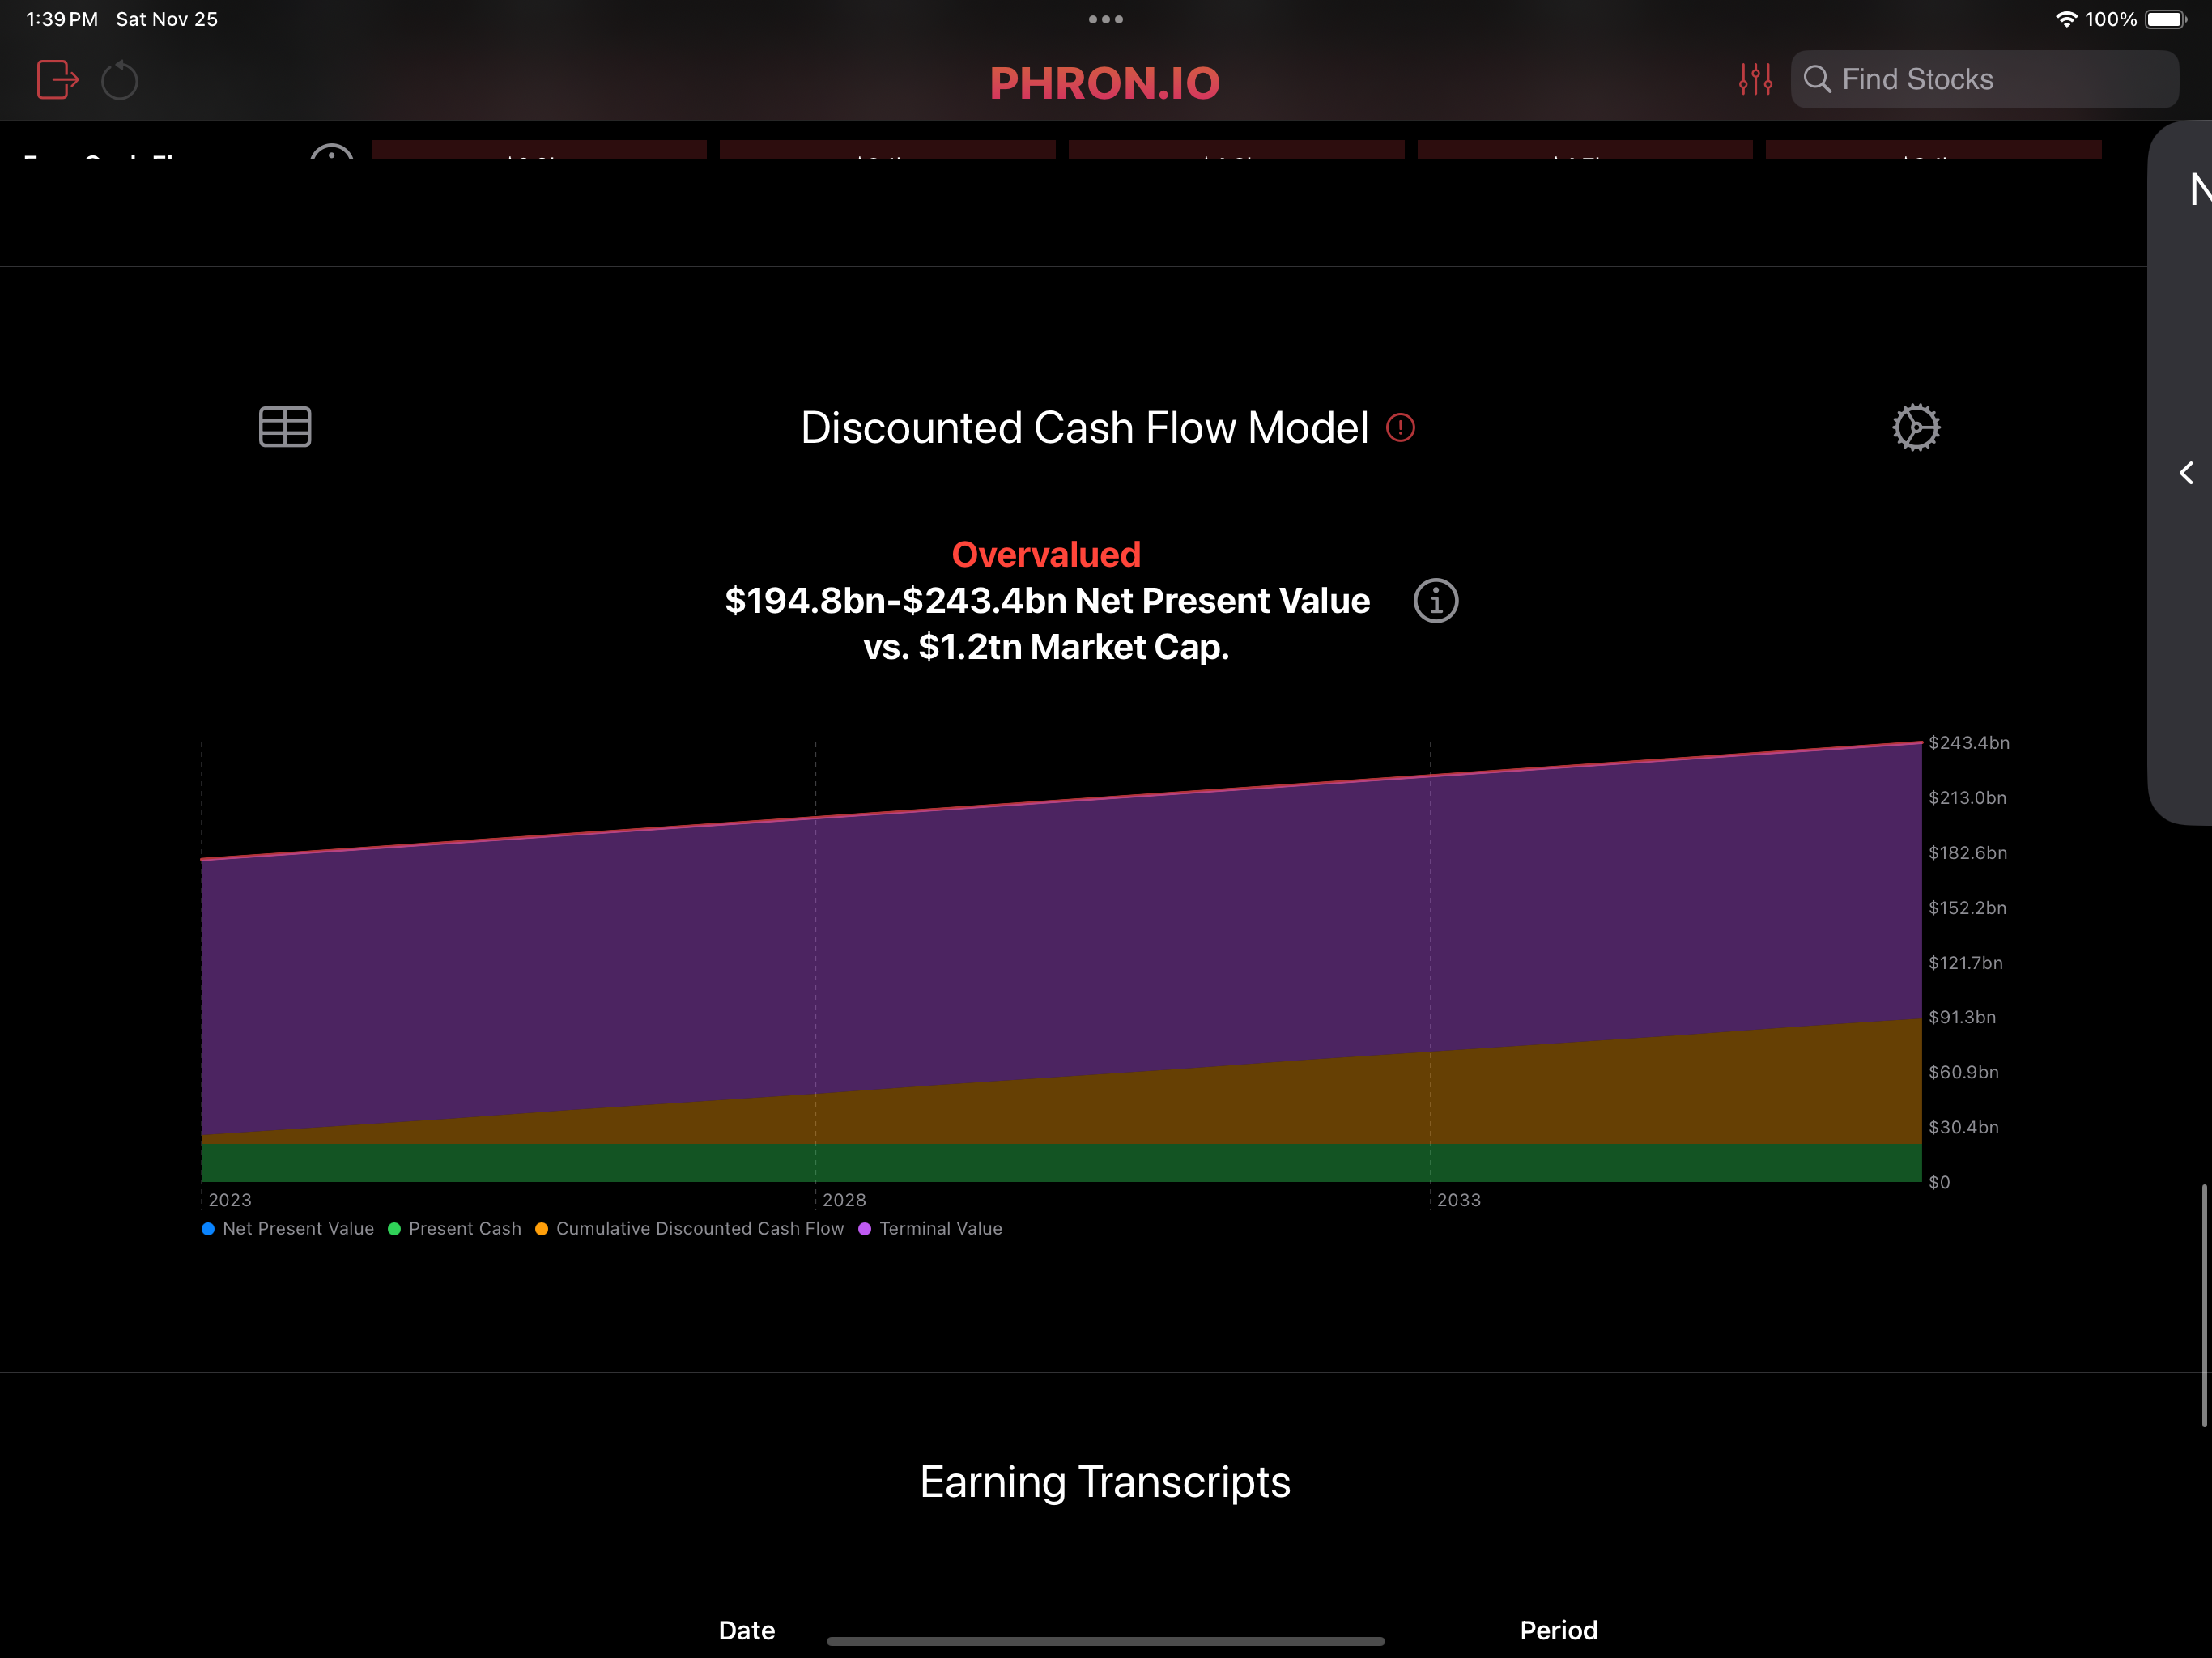Open the filter sliders icon
Viewport: 2212px width, 1658px height.
1755,79
